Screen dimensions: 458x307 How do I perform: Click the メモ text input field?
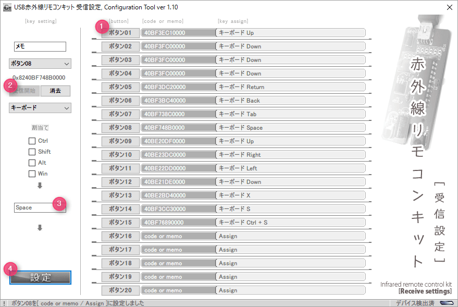pos(40,46)
